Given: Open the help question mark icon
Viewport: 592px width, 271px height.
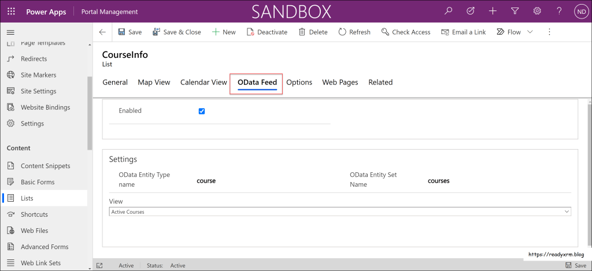Looking at the screenshot, I should click(558, 11).
